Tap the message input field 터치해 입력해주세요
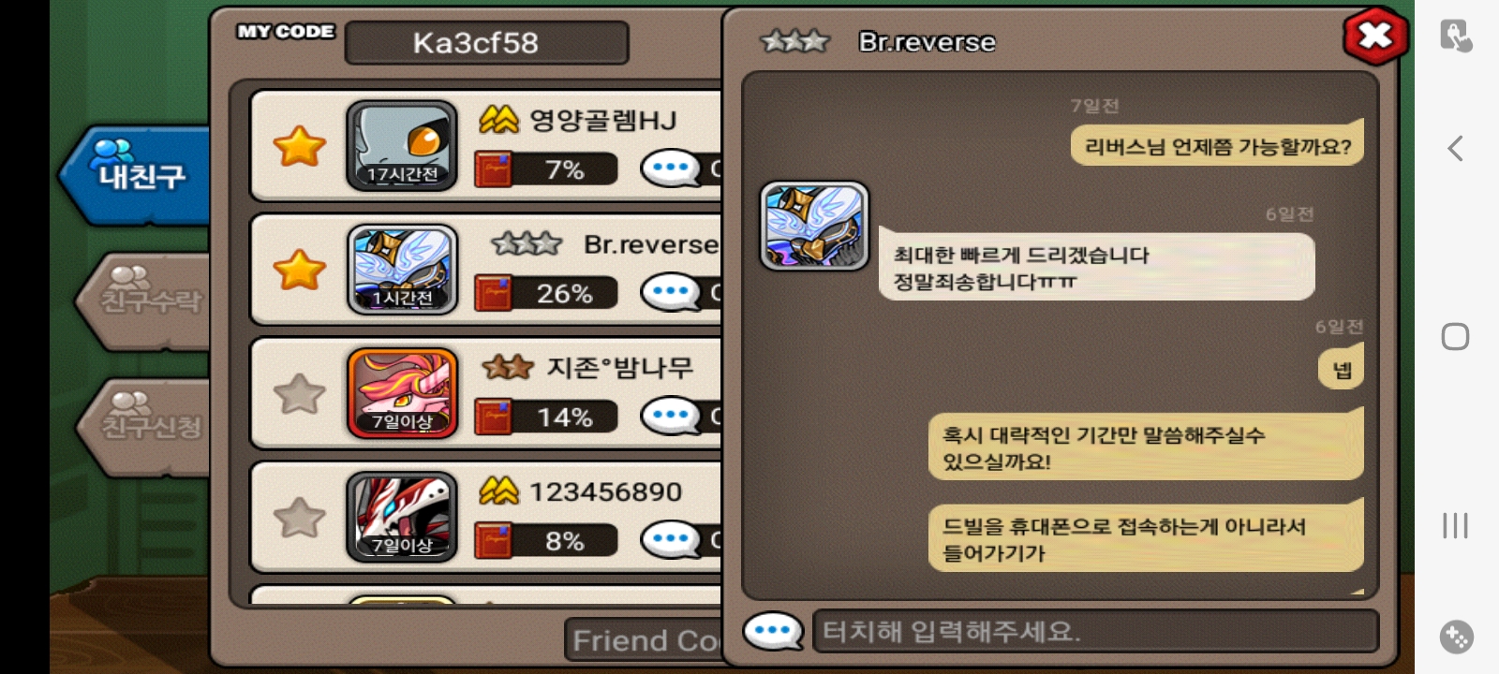This screenshot has width=1499, height=674. click(1095, 631)
